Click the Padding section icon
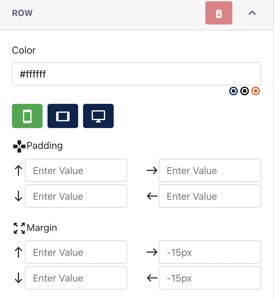274x299 pixels. click(19, 146)
